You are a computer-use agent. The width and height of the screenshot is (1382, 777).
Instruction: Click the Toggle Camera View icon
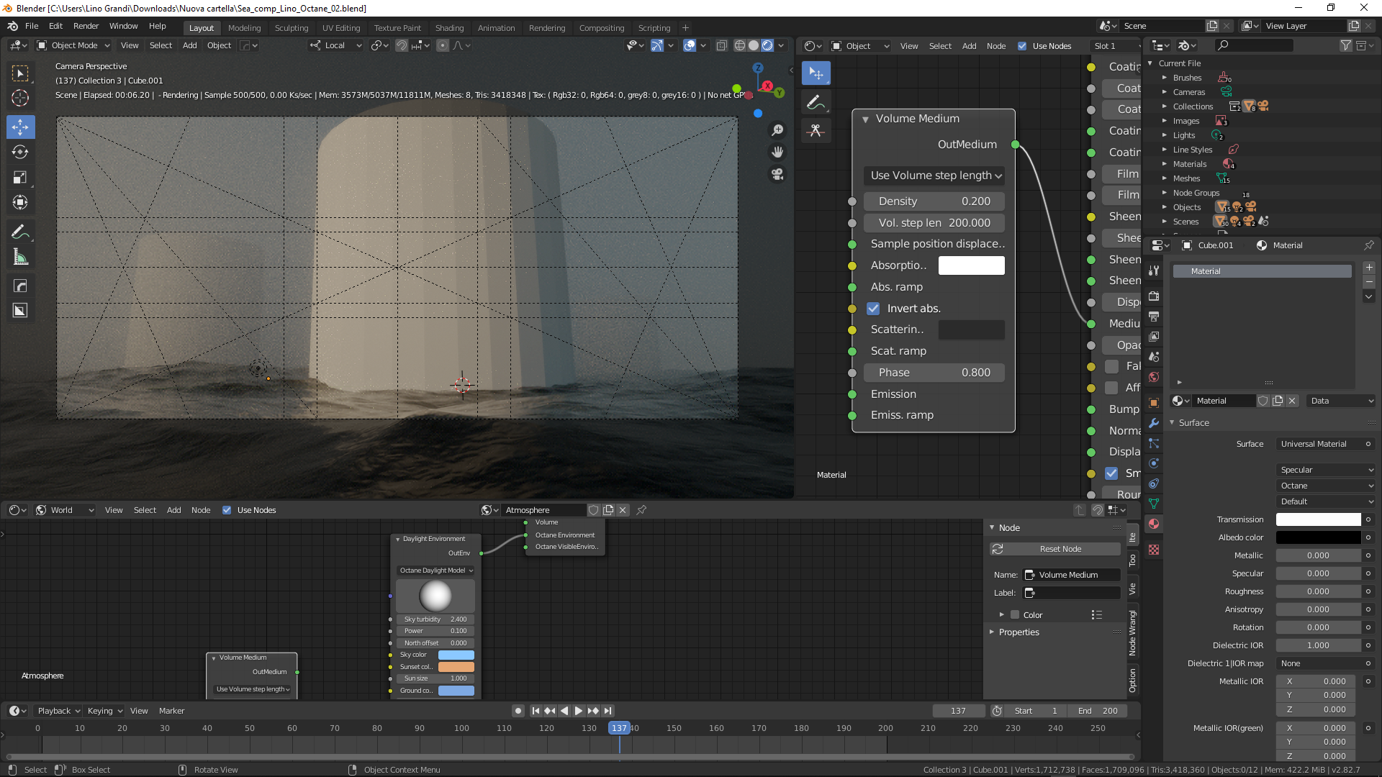click(777, 174)
